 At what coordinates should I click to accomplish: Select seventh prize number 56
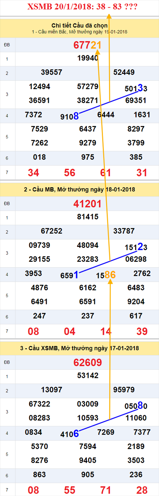pyautogui.click(x=70, y=173)
